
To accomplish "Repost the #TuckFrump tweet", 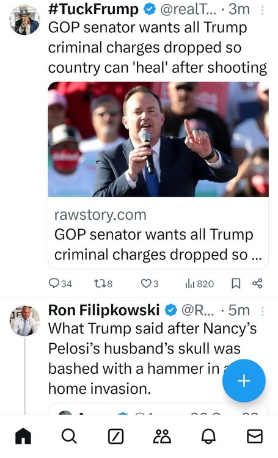I will pos(103,283).
